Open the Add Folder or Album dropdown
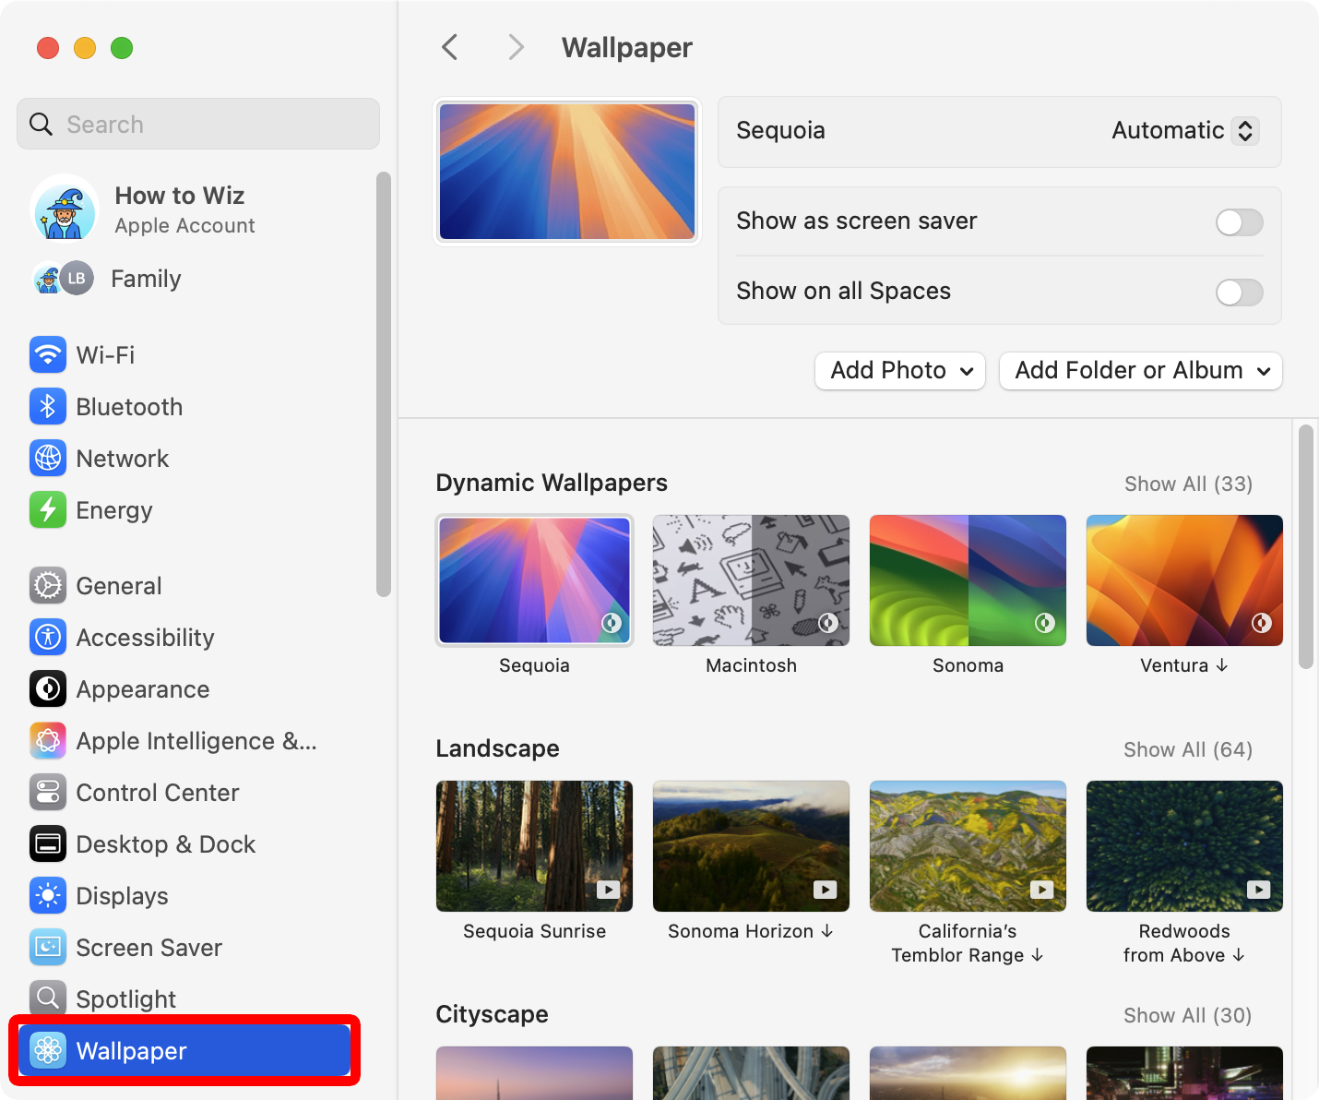The height and width of the screenshot is (1100, 1319). click(x=1140, y=370)
